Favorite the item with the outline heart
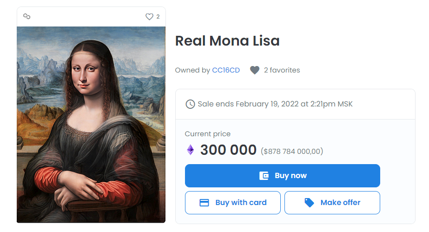 tap(149, 17)
